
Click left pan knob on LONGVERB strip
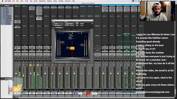tap(110, 58)
